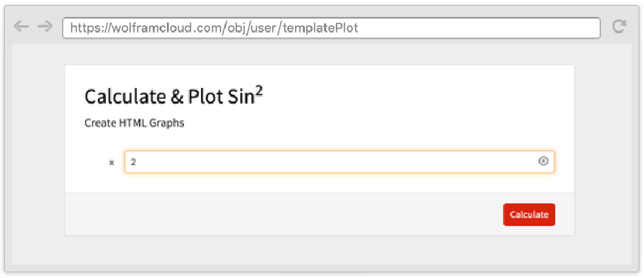Image resolution: width=644 pixels, height=278 pixels.
Task: Click 'templatePlot' in the URL
Action: [320, 28]
